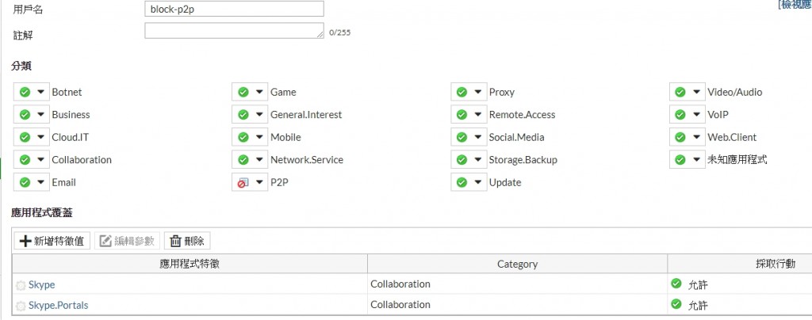Click the signature icon beside Skype.Portals
The height and width of the screenshot is (320, 812).
coord(21,305)
